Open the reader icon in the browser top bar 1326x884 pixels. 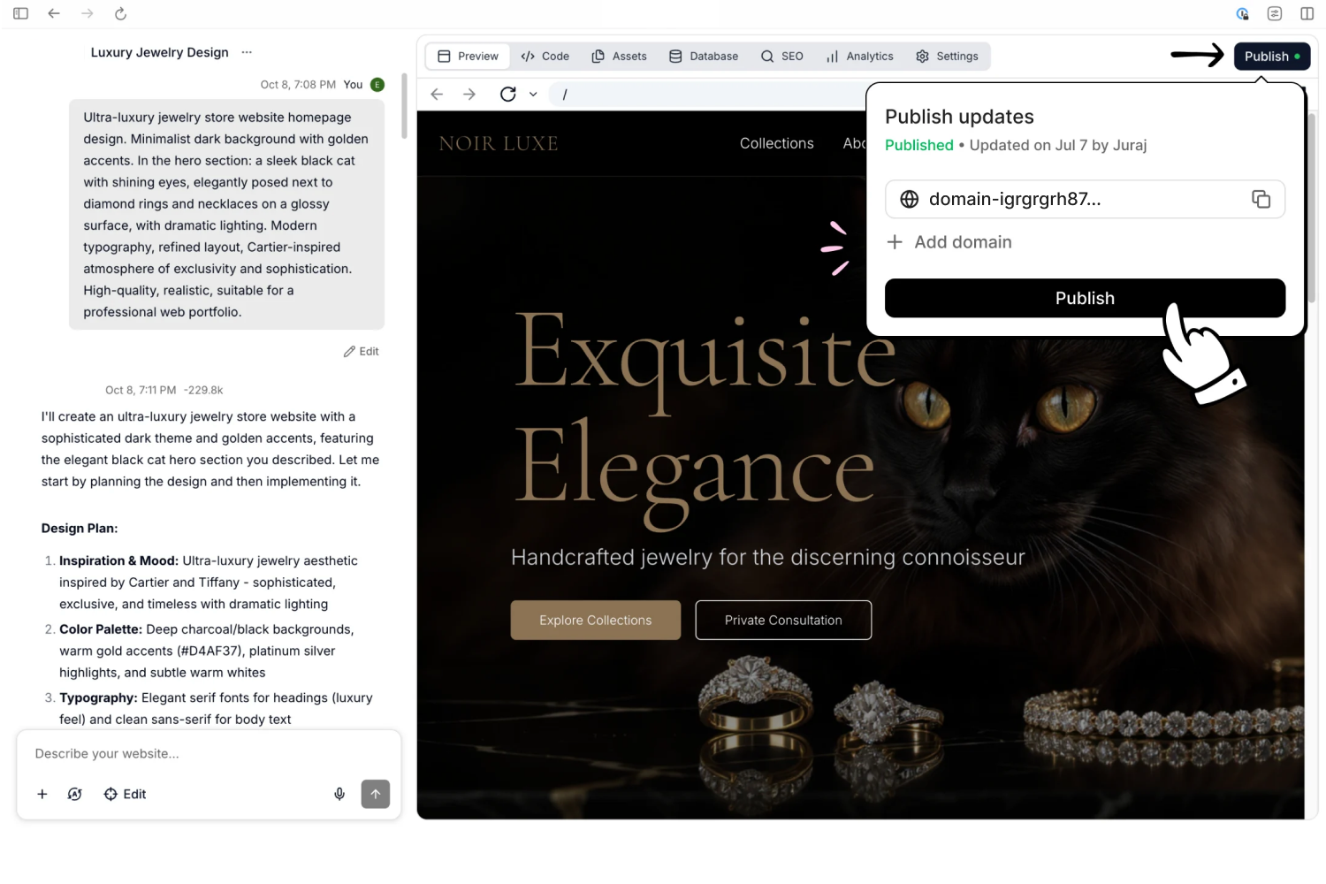coord(1275,13)
